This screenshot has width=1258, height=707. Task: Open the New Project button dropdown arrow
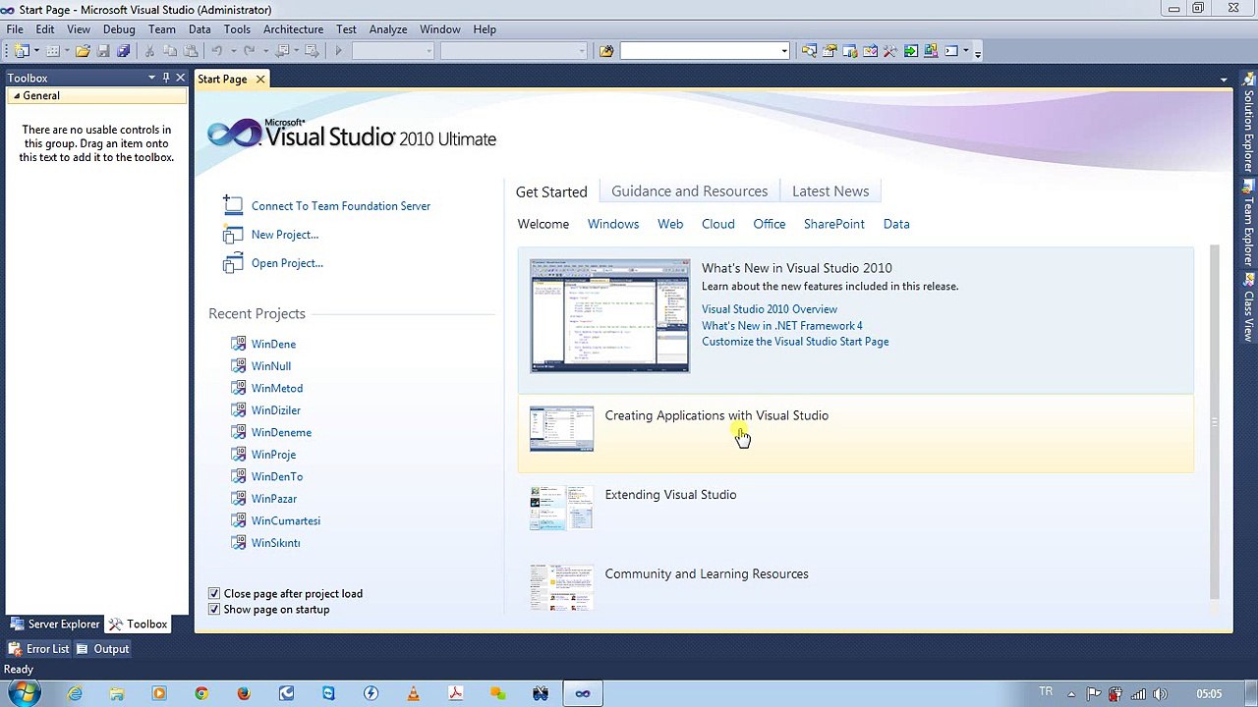[x=36, y=51]
